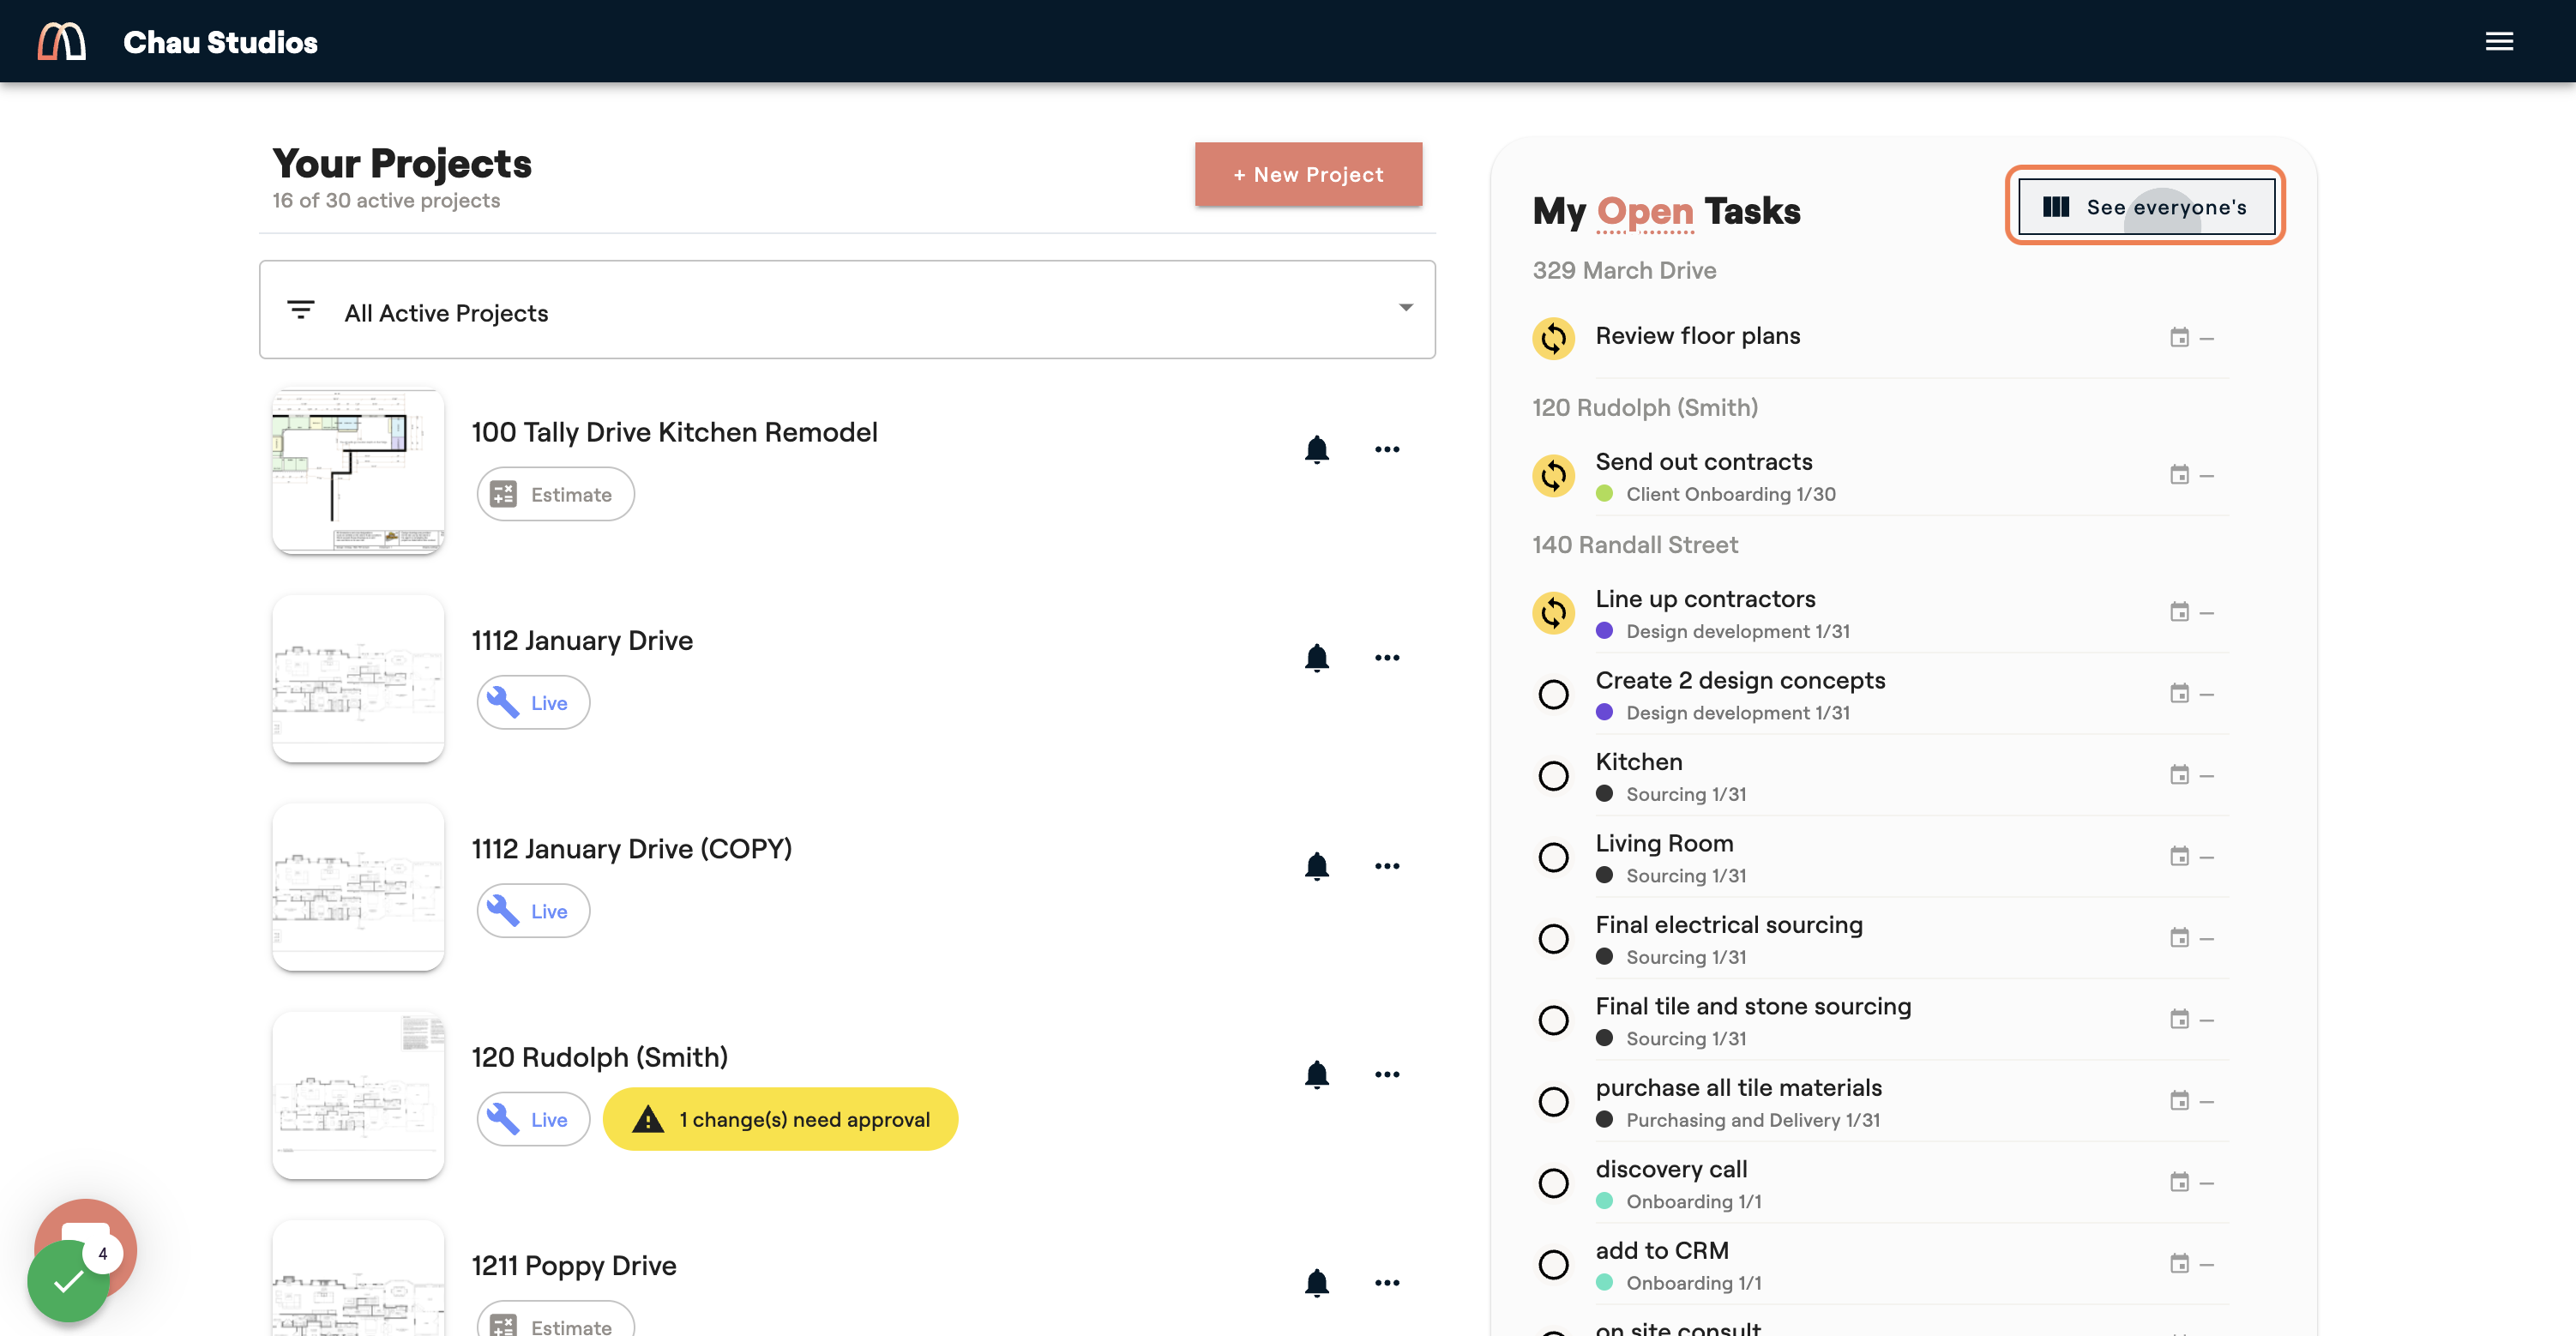Open more options for 1211 Poppy Drive
Viewport: 2576px width, 1336px height.
1387,1282
